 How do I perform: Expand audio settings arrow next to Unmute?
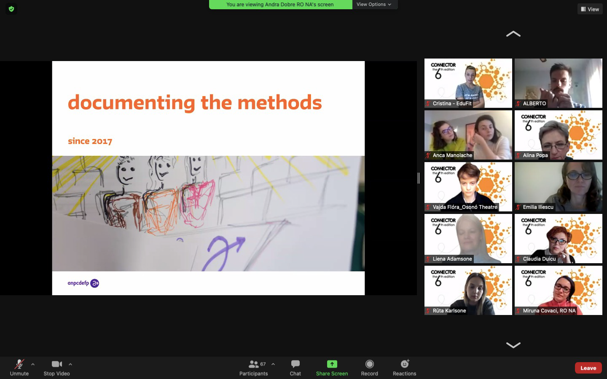click(33, 364)
